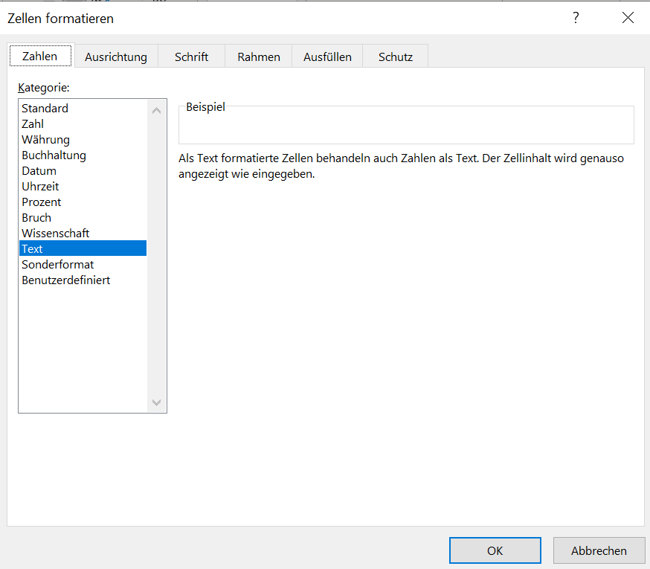Open the Schrift tab
The height and width of the screenshot is (569, 650).
(191, 57)
